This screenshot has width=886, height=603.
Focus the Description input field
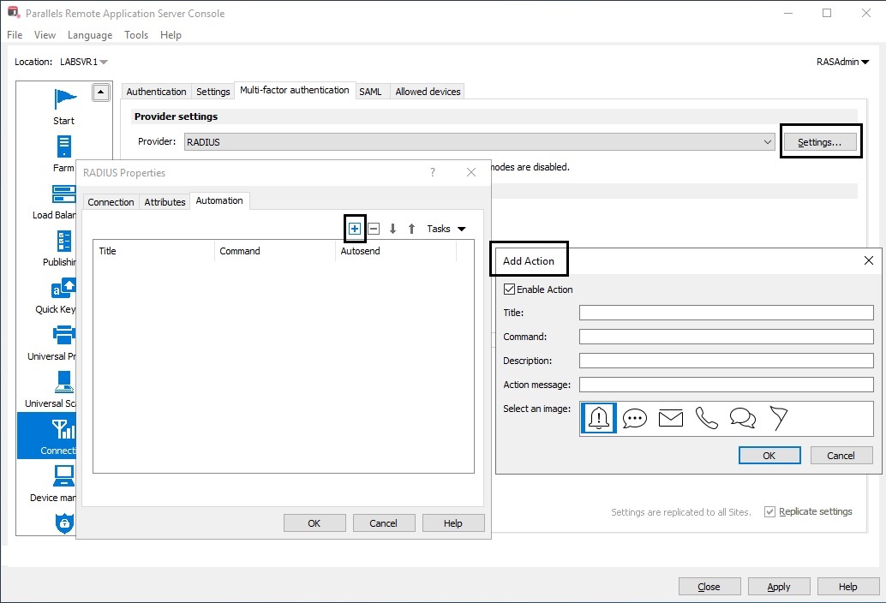(x=726, y=361)
